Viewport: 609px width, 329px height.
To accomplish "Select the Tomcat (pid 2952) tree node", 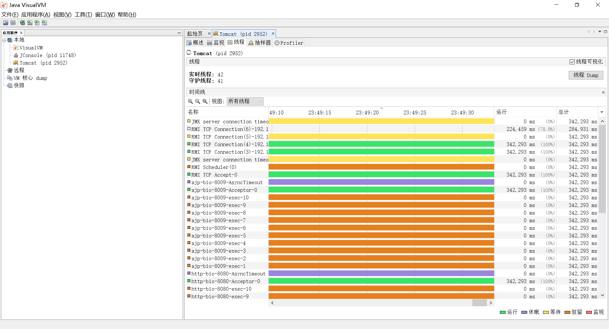I will click(43, 63).
